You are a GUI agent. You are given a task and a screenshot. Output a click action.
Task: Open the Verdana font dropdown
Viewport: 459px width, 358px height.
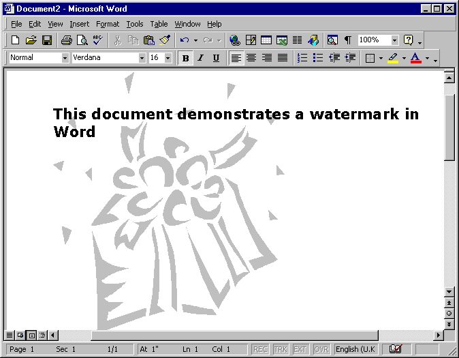click(x=142, y=58)
